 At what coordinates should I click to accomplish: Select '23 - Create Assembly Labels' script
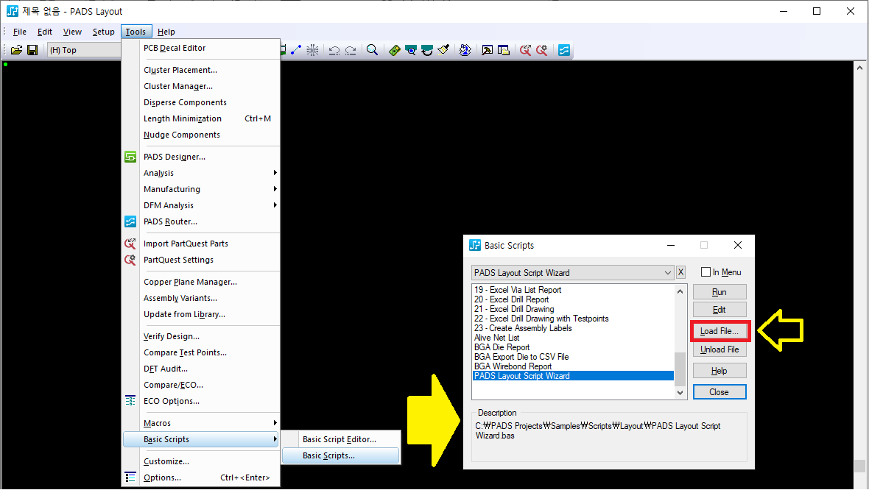point(573,328)
